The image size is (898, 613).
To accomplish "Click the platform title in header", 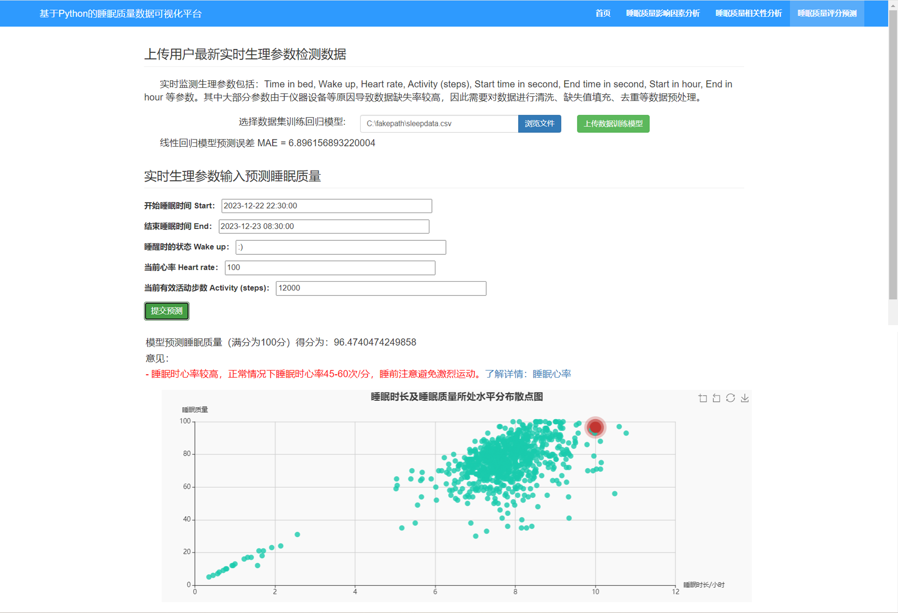I will point(120,13).
